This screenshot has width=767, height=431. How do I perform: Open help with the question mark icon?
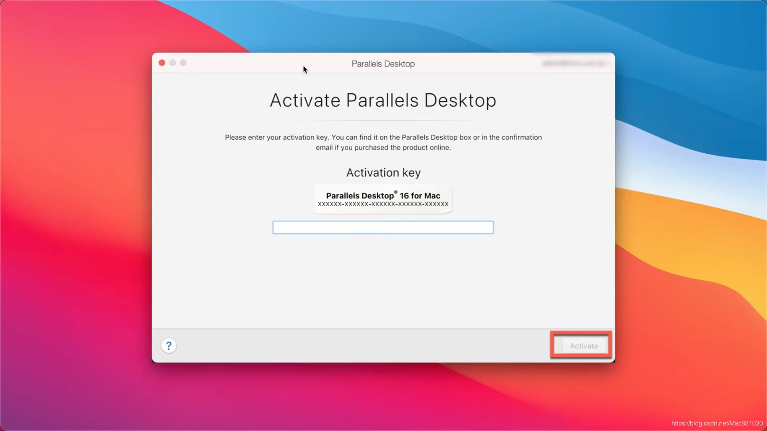pyautogui.click(x=169, y=346)
